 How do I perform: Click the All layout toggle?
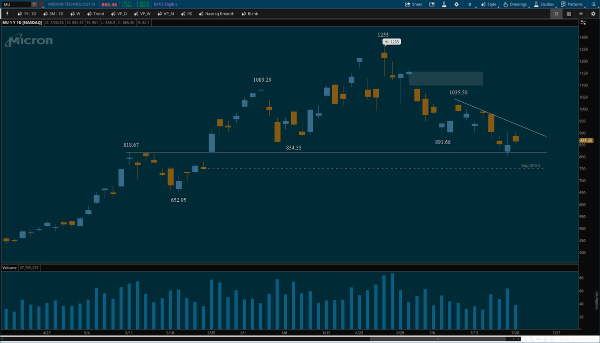[581, 14]
